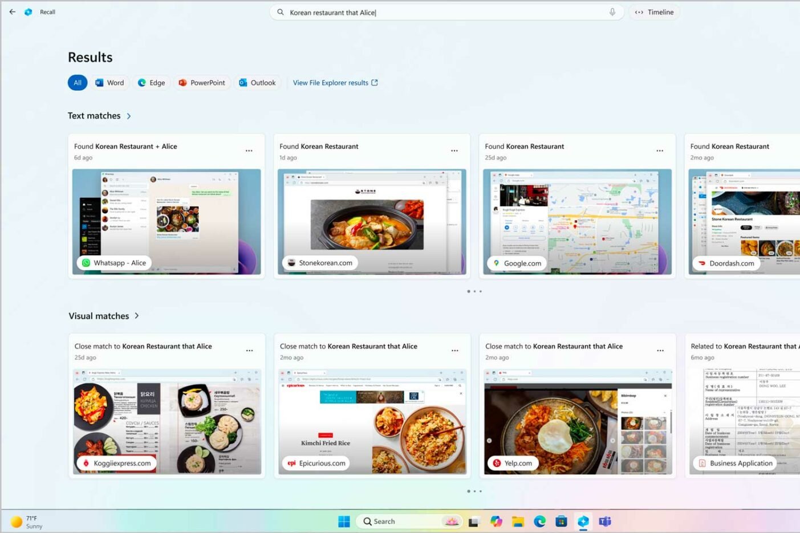This screenshot has width=800, height=533.
Task: Open the Epicurious Kimchi Fried Rice snapshot
Action: [x=372, y=421]
